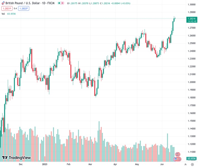Viewport: 198px width, 167px height.
Task: Open chart settings gear icon
Action: (192, 164)
